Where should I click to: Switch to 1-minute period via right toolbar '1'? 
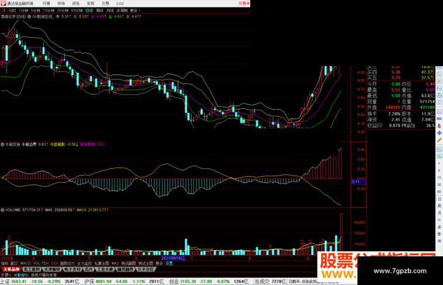[x=439, y=163]
